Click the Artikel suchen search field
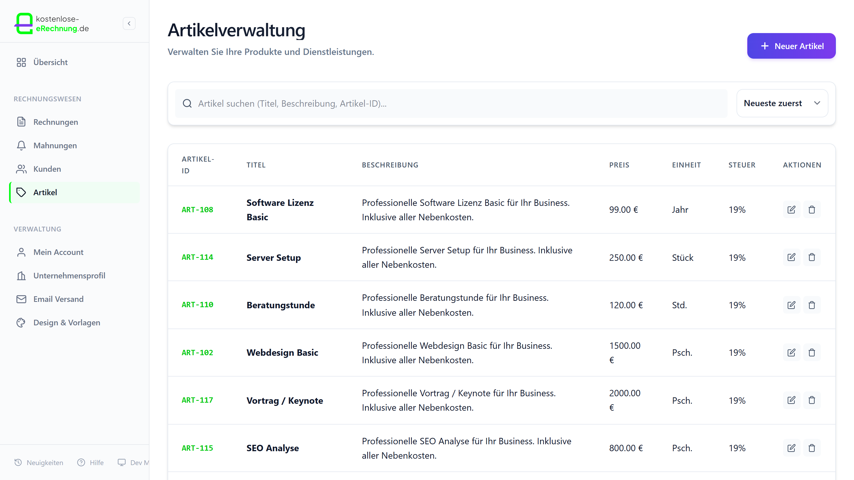 coord(457,104)
